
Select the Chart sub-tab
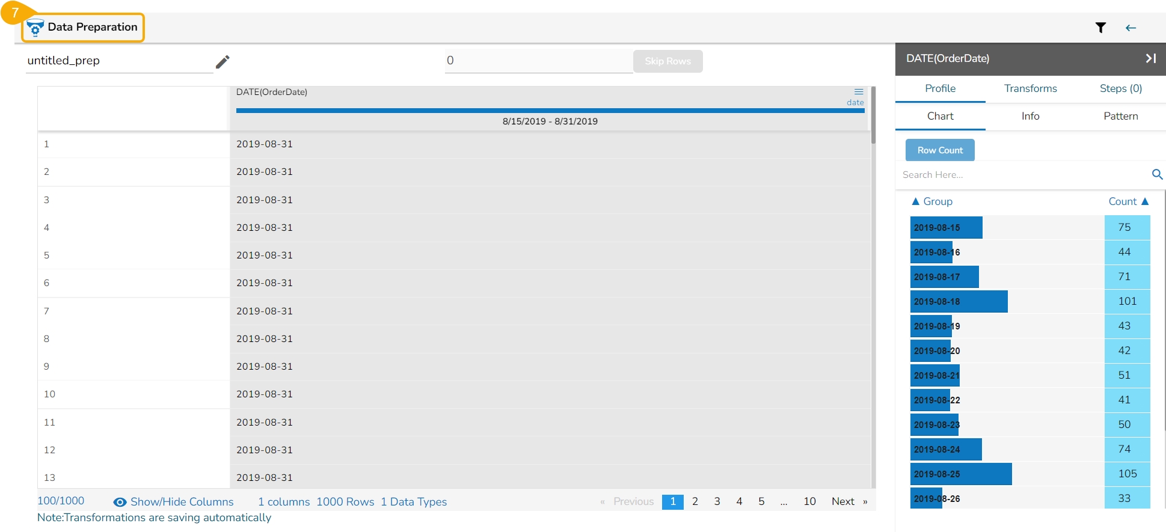tap(940, 116)
